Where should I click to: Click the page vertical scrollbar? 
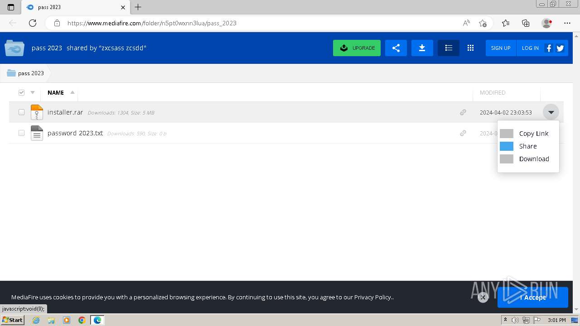pyautogui.click(x=576, y=172)
